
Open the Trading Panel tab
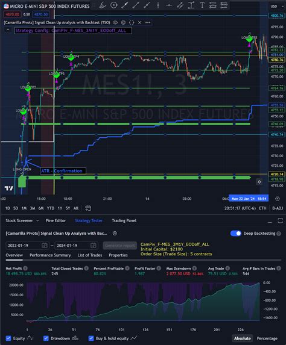pyautogui.click(x=124, y=220)
